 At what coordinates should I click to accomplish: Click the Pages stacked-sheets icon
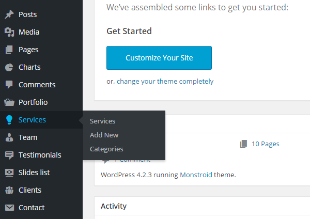(x=9, y=50)
